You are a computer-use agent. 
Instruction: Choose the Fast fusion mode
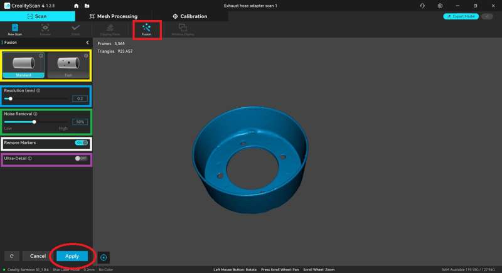pos(68,66)
